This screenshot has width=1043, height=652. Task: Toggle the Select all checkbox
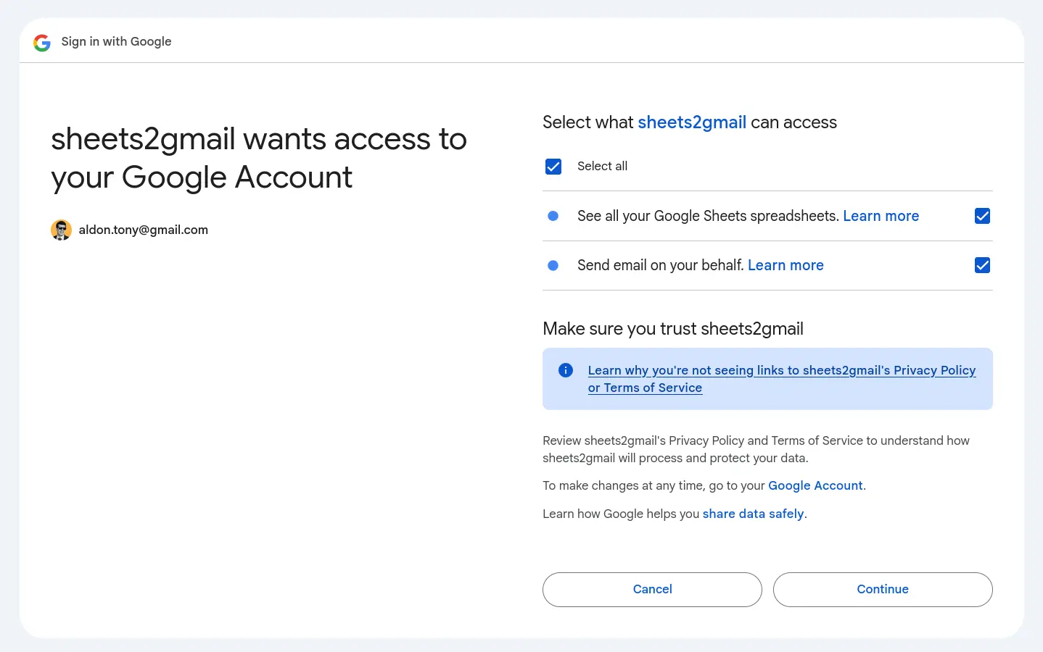tap(553, 167)
